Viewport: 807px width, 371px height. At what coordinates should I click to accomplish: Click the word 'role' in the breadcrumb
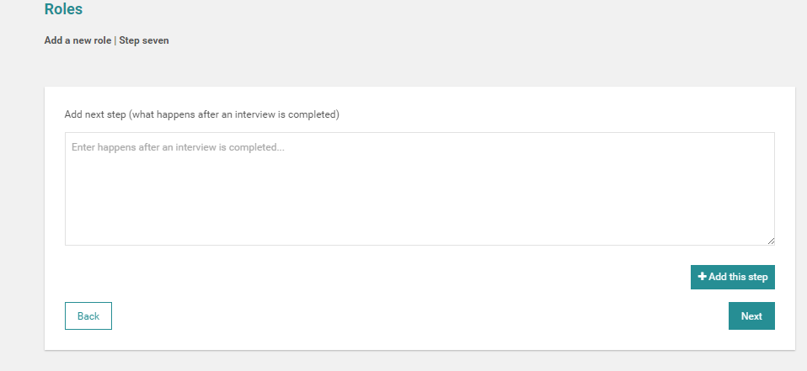click(102, 40)
